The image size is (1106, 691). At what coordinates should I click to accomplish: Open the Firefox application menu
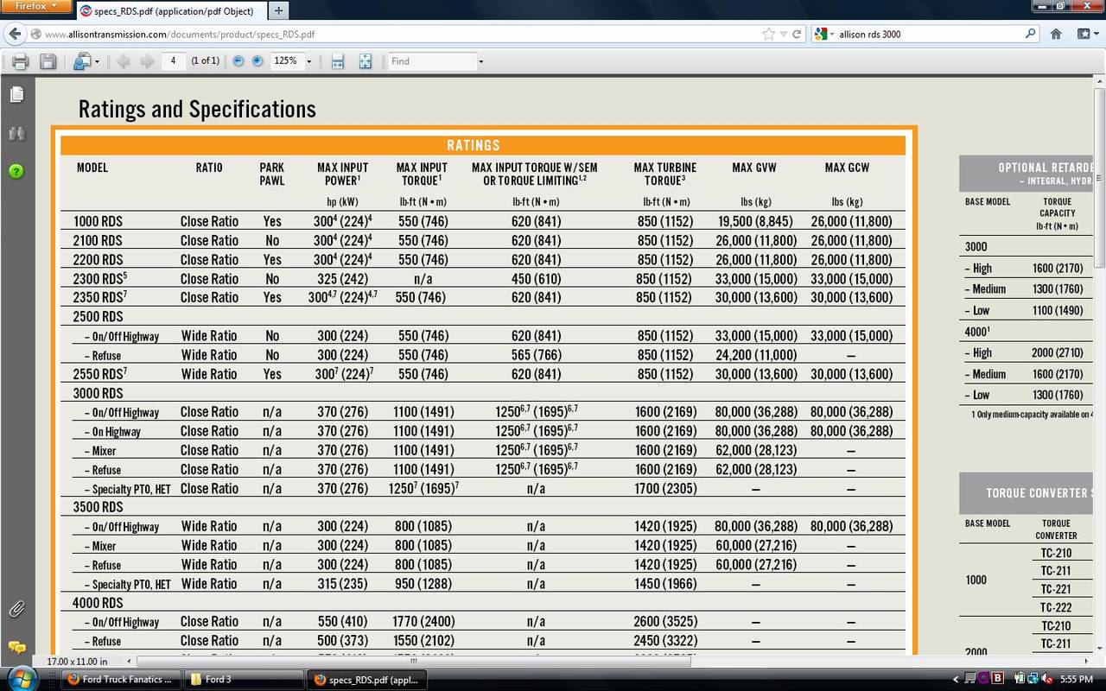click(x=35, y=6)
